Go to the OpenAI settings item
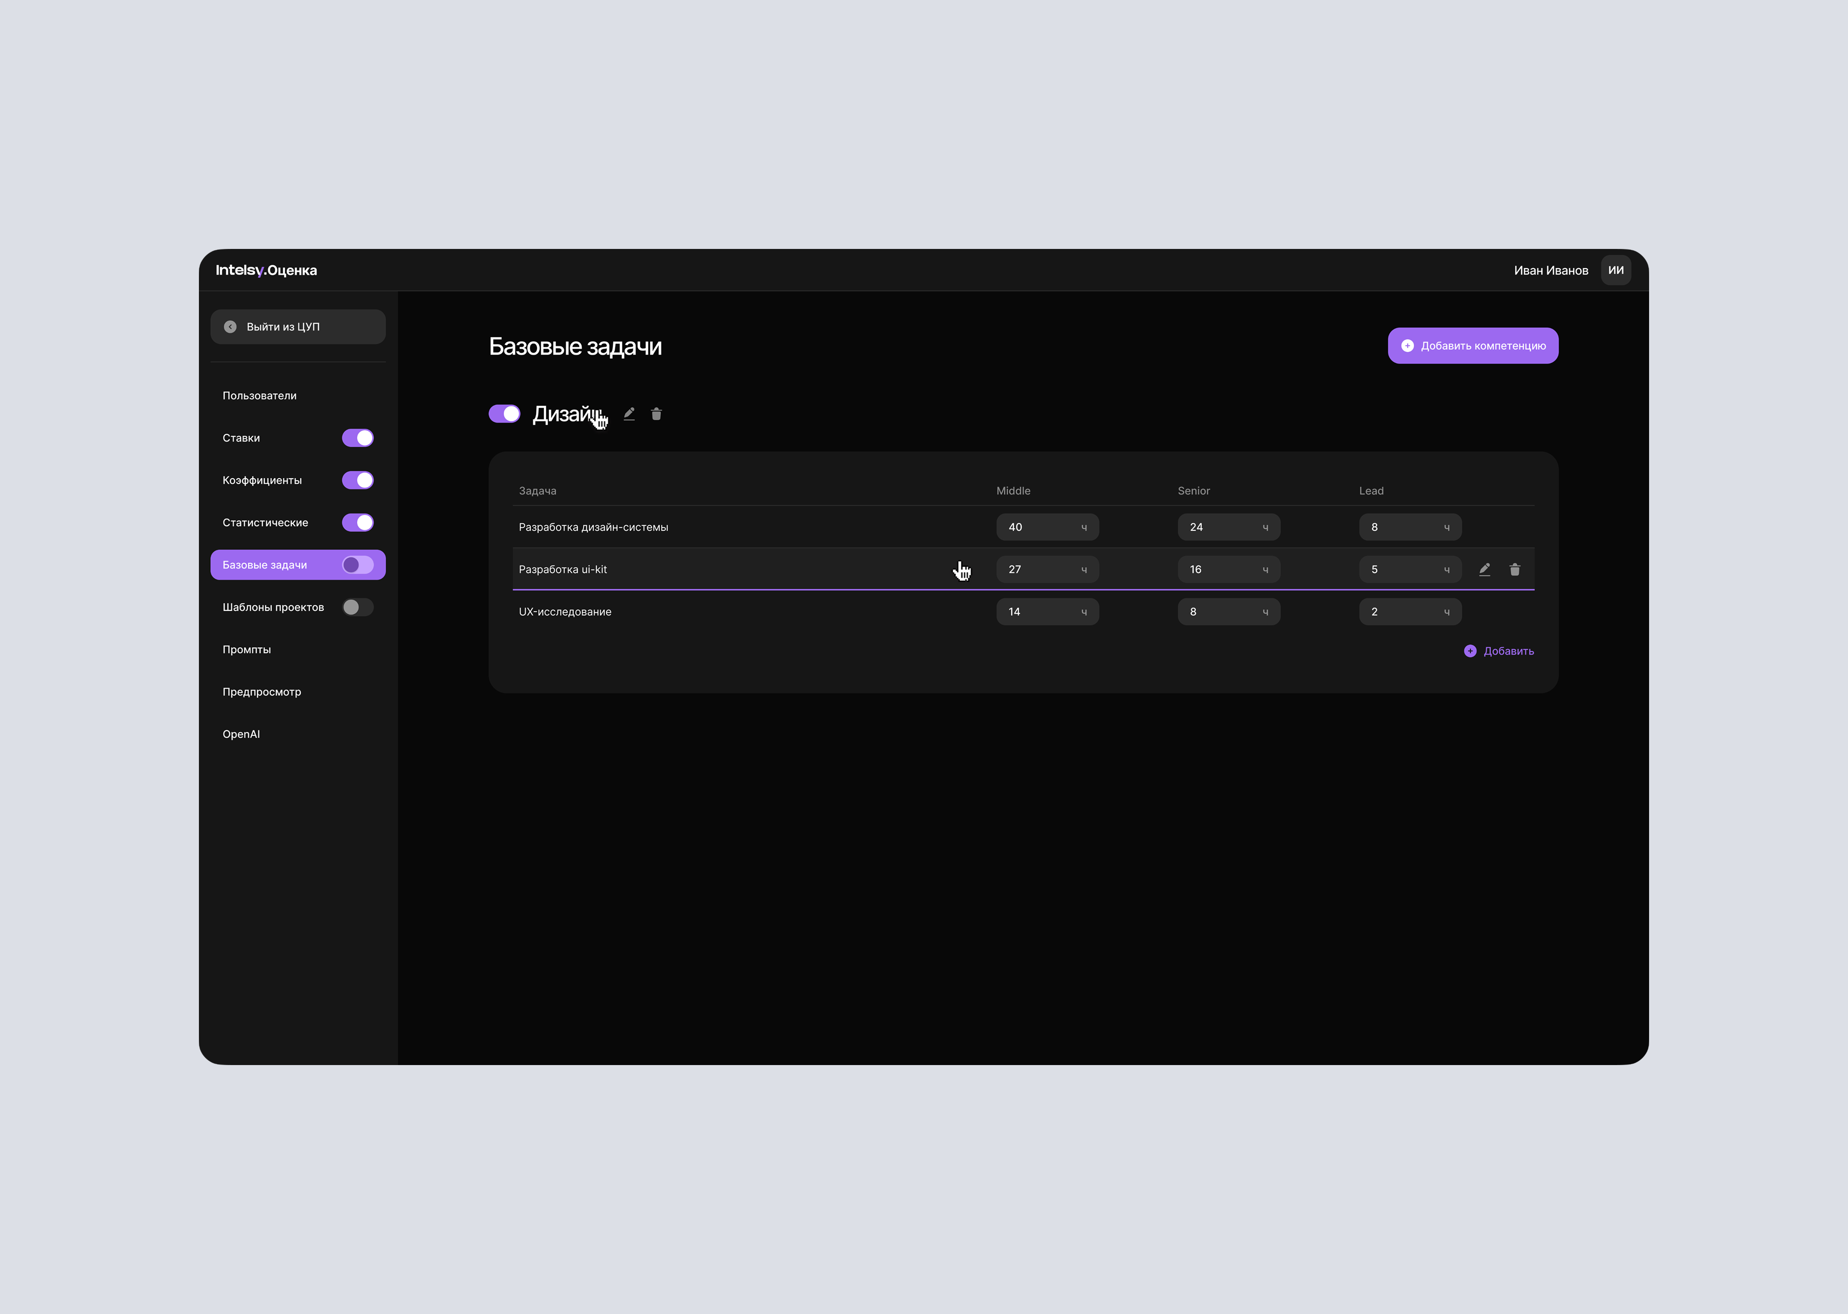Viewport: 1848px width, 1314px height. pyautogui.click(x=241, y=735)
